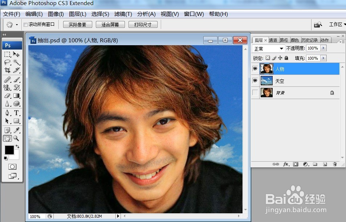Hide the 天空 layer
The height and width of the screenshot is (222, 346).
pos(255,81)
